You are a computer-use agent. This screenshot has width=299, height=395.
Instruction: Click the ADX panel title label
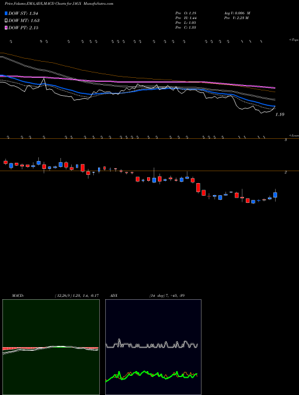coord(114,296)
